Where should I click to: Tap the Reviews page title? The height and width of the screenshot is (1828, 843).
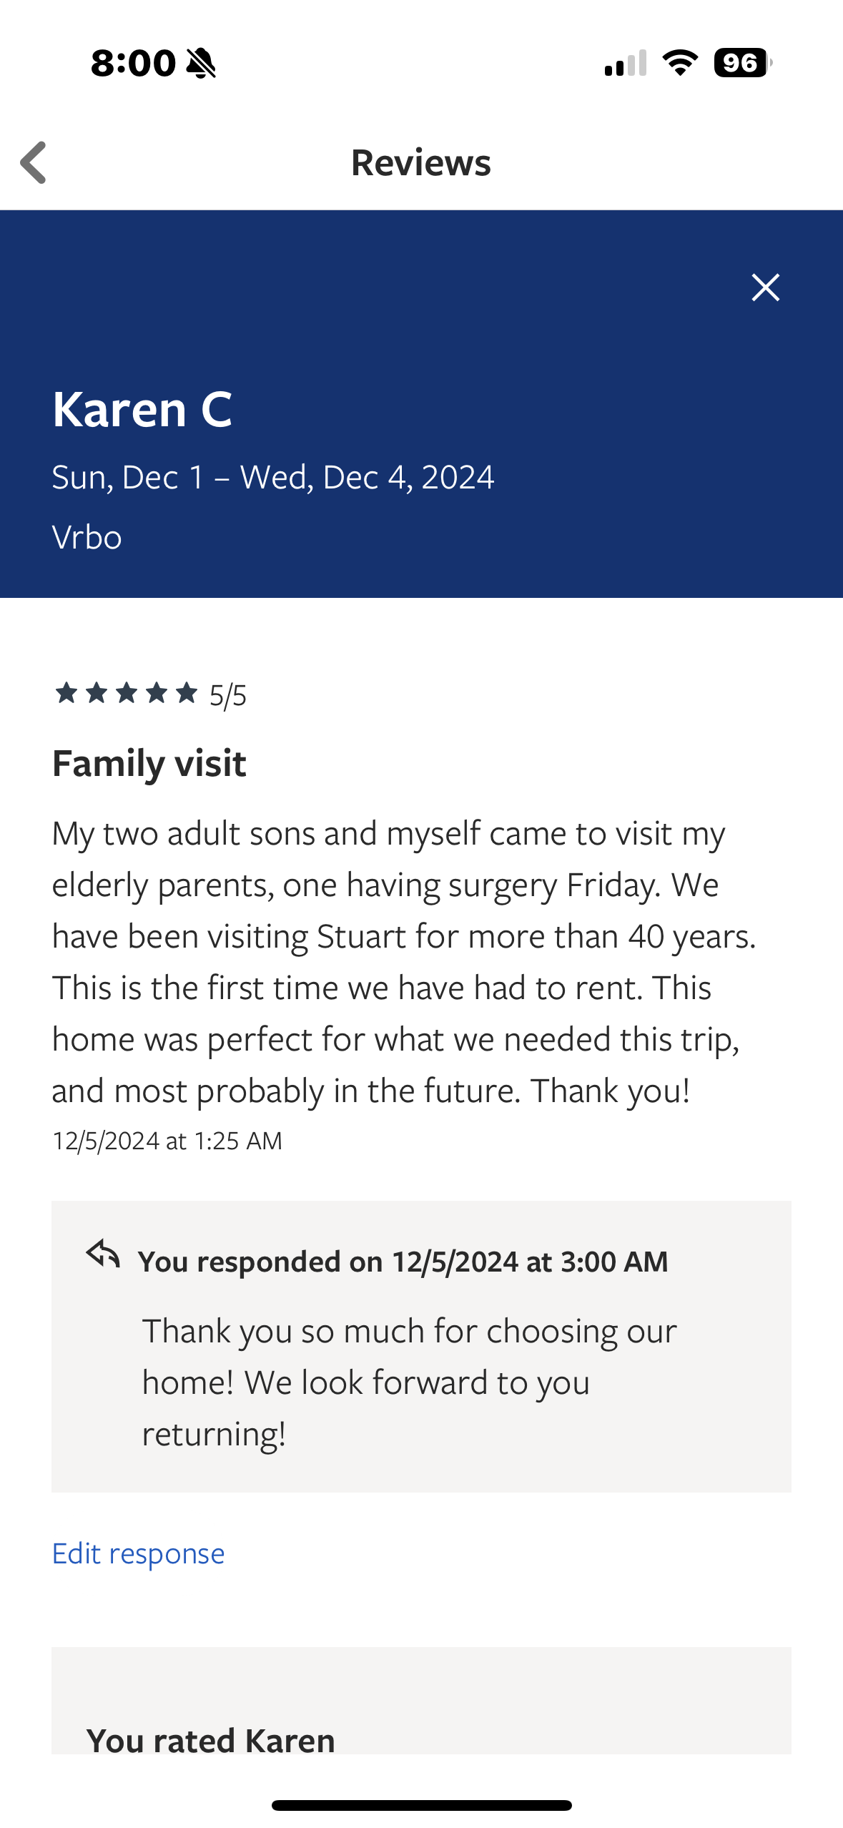coord(421,162)
